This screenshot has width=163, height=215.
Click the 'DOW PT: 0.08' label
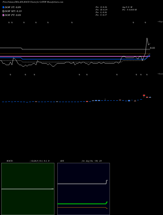coord(13,15)
